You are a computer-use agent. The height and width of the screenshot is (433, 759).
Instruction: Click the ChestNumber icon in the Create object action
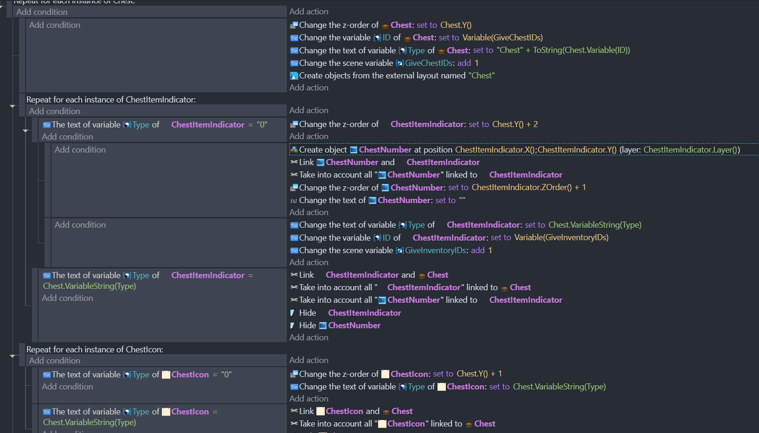point(354,150)
